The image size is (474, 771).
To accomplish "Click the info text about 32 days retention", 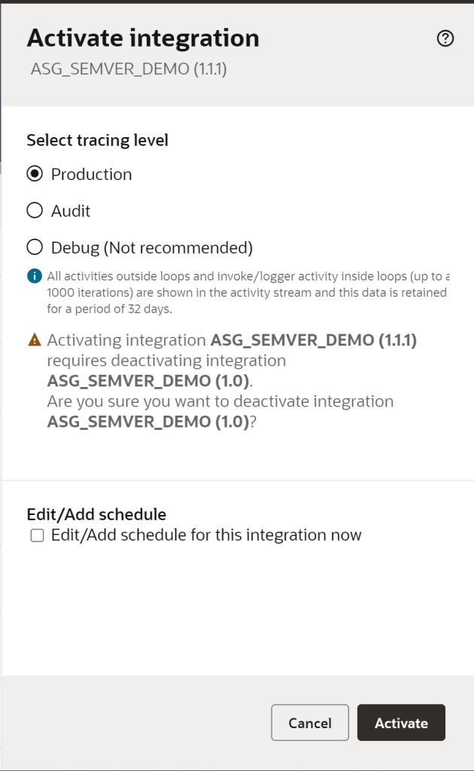I will [247, 292].
